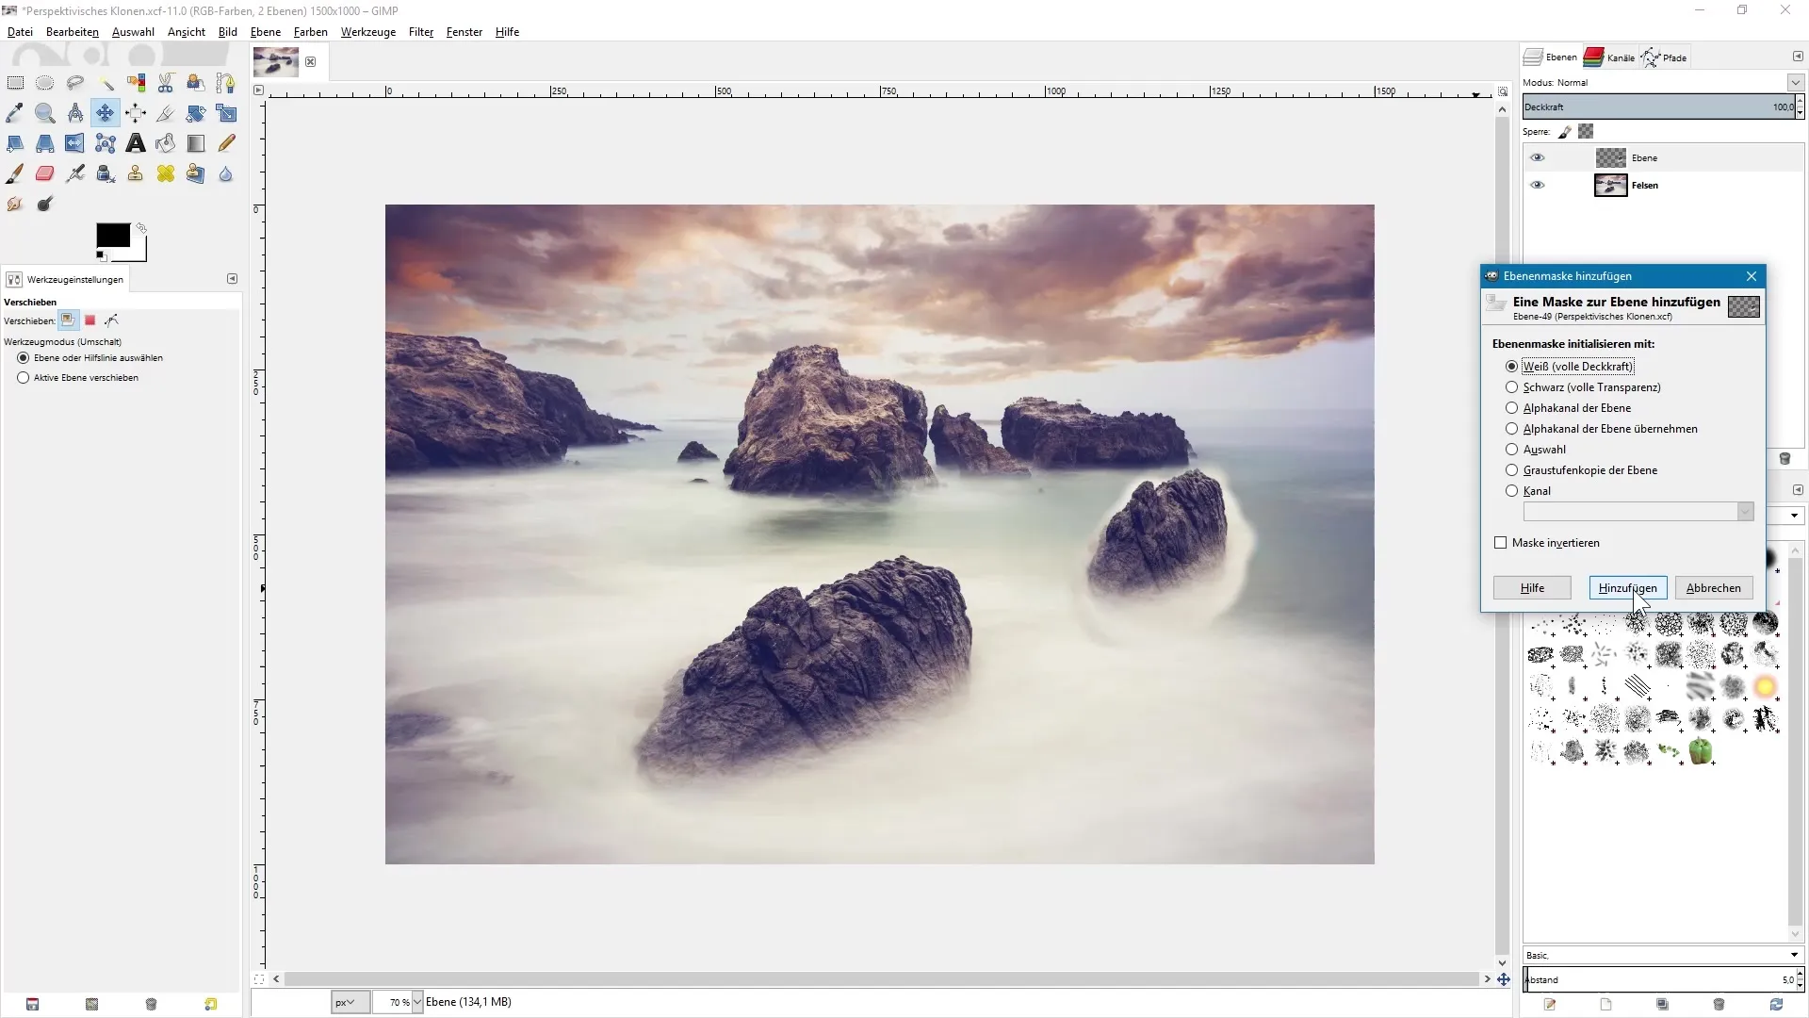Image resolution: width=1809 pixels, height=1018 pixels.
Task: Choose Weiß (volle Deckkraft) radio option
Action: pyautogui.click(x=1511, y=367)
